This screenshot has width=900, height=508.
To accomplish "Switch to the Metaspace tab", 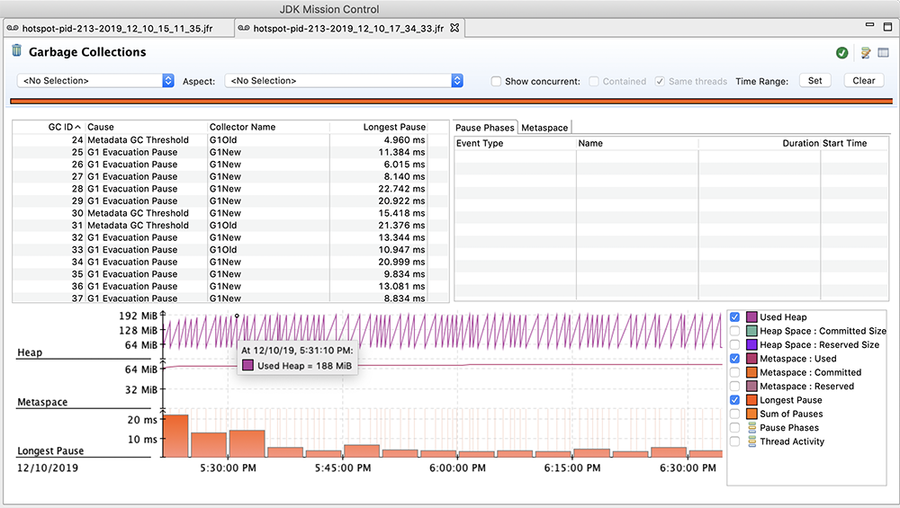I will [x=544, y=128].
